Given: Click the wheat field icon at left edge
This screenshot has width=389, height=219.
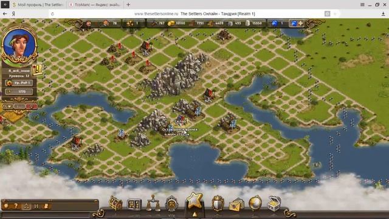Looking at the screenshot, I should 14,117.
